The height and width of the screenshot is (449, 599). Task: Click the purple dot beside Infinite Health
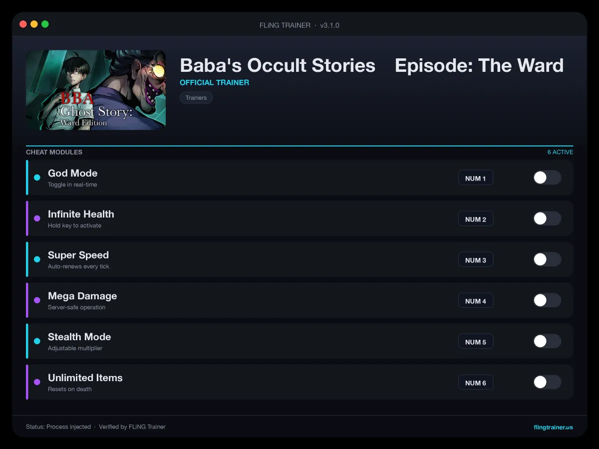[37, 219]
